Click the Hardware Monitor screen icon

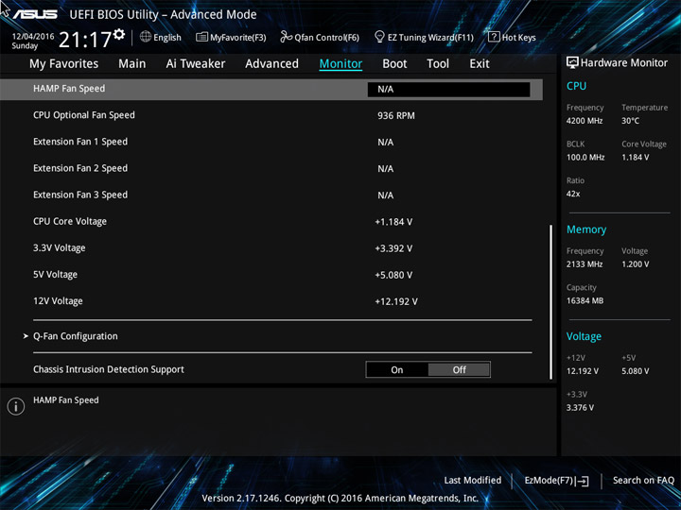pyautogui.click(x=572, y=62)
